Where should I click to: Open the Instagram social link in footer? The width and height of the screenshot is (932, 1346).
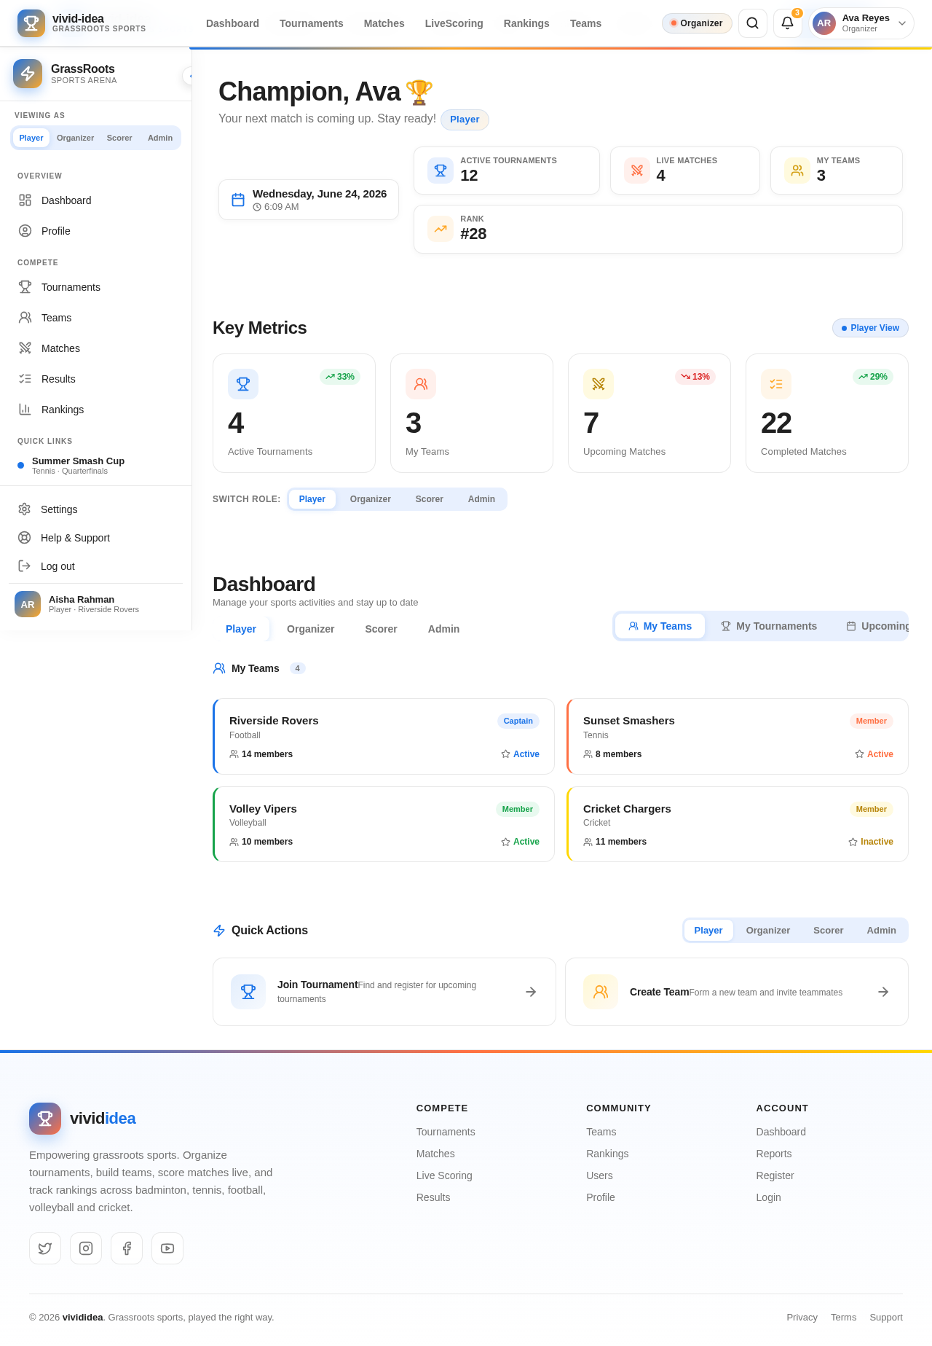(x=86, y=1248)
